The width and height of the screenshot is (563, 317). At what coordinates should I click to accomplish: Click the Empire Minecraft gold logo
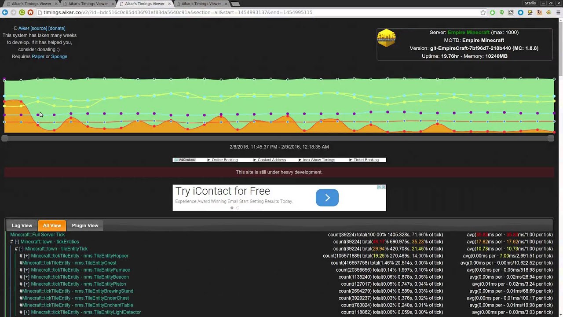click(387, 38)
